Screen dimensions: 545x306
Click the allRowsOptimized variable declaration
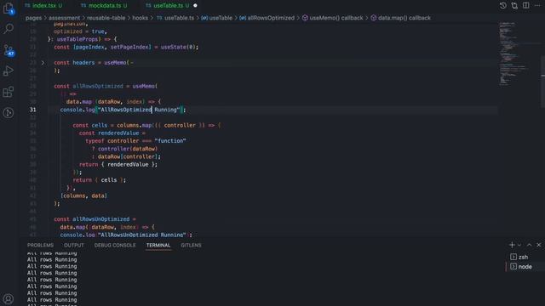(x=98, y=86)
